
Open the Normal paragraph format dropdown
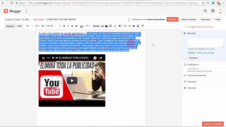(54, 26)
